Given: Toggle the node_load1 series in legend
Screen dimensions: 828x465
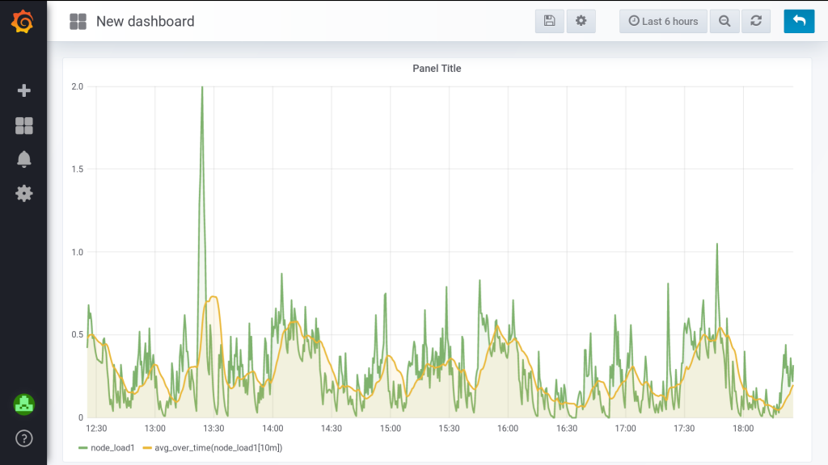Looking at the screenshot, I should click(x=112, y=447).
